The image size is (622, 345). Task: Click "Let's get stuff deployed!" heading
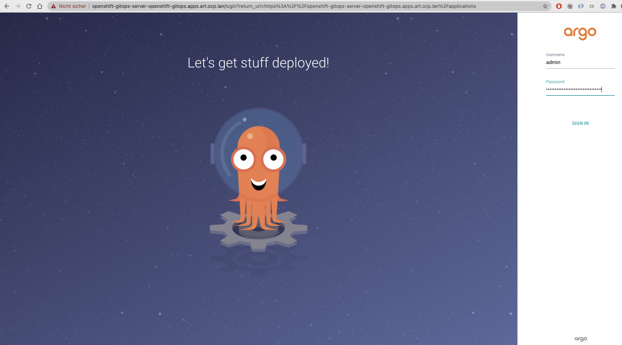258,63
